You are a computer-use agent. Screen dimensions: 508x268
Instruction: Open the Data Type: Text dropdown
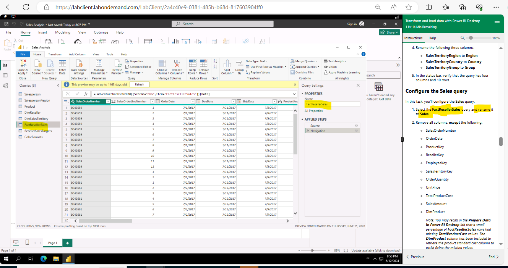pyautogui.click(x=256, y=61)
